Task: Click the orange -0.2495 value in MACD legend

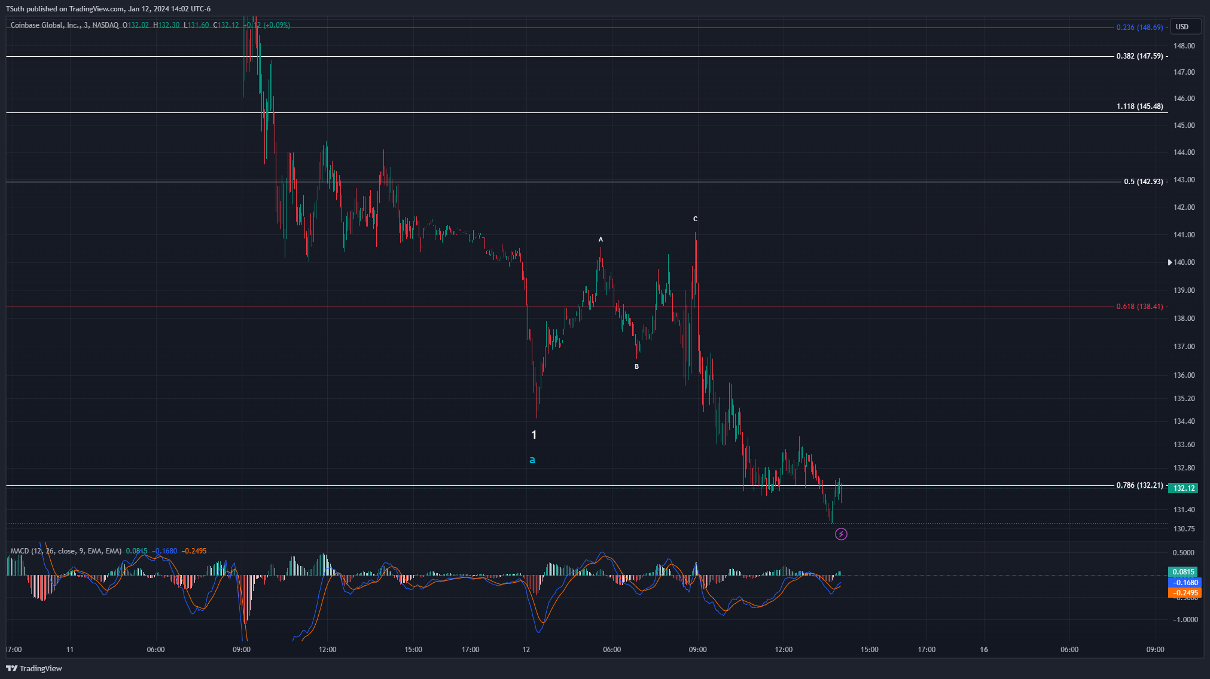Action: click(194, 551)
